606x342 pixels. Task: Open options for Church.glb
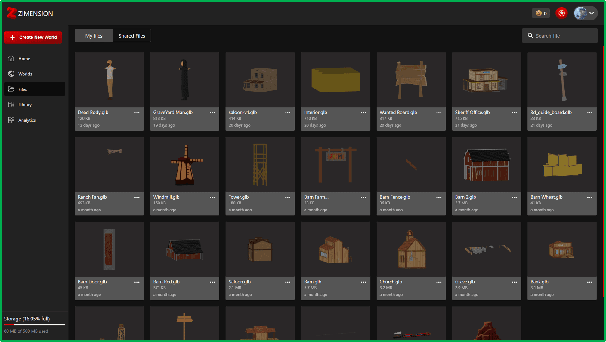click(439, 282)
